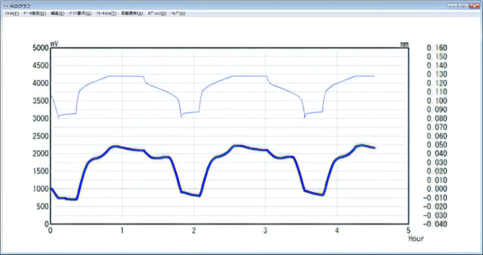The width and height of the screenshot is (483, 255).
Task: Click the 5 tick label on Hour axis
Action: [408, 230]
